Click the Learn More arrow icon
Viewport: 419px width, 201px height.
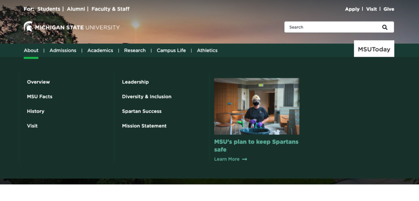(245, 159)
